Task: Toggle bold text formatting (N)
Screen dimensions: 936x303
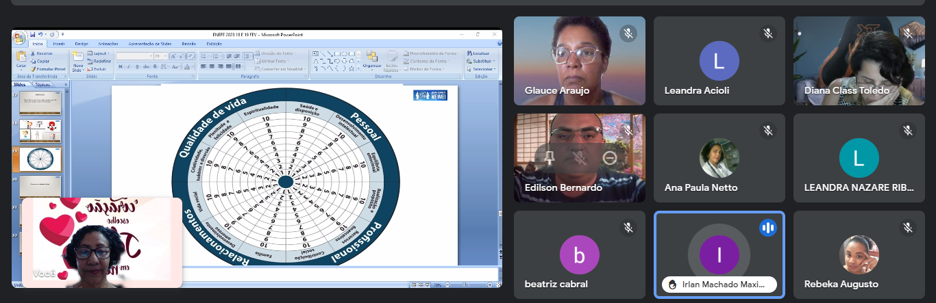Action: (x=119, y=67)
